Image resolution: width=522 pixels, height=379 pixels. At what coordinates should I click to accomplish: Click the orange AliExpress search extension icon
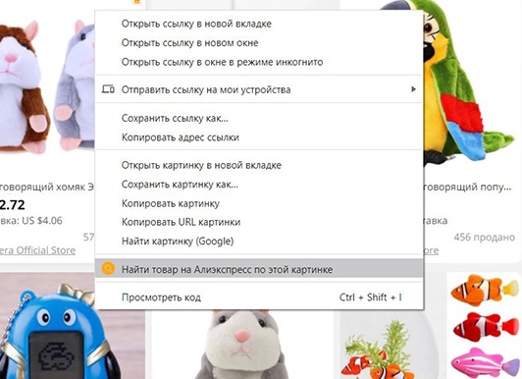click(x=108, y=268)
